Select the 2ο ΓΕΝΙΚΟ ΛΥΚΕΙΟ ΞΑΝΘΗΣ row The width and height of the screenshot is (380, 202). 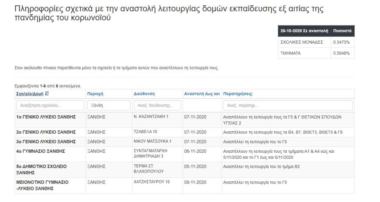[x=185, y=132]
